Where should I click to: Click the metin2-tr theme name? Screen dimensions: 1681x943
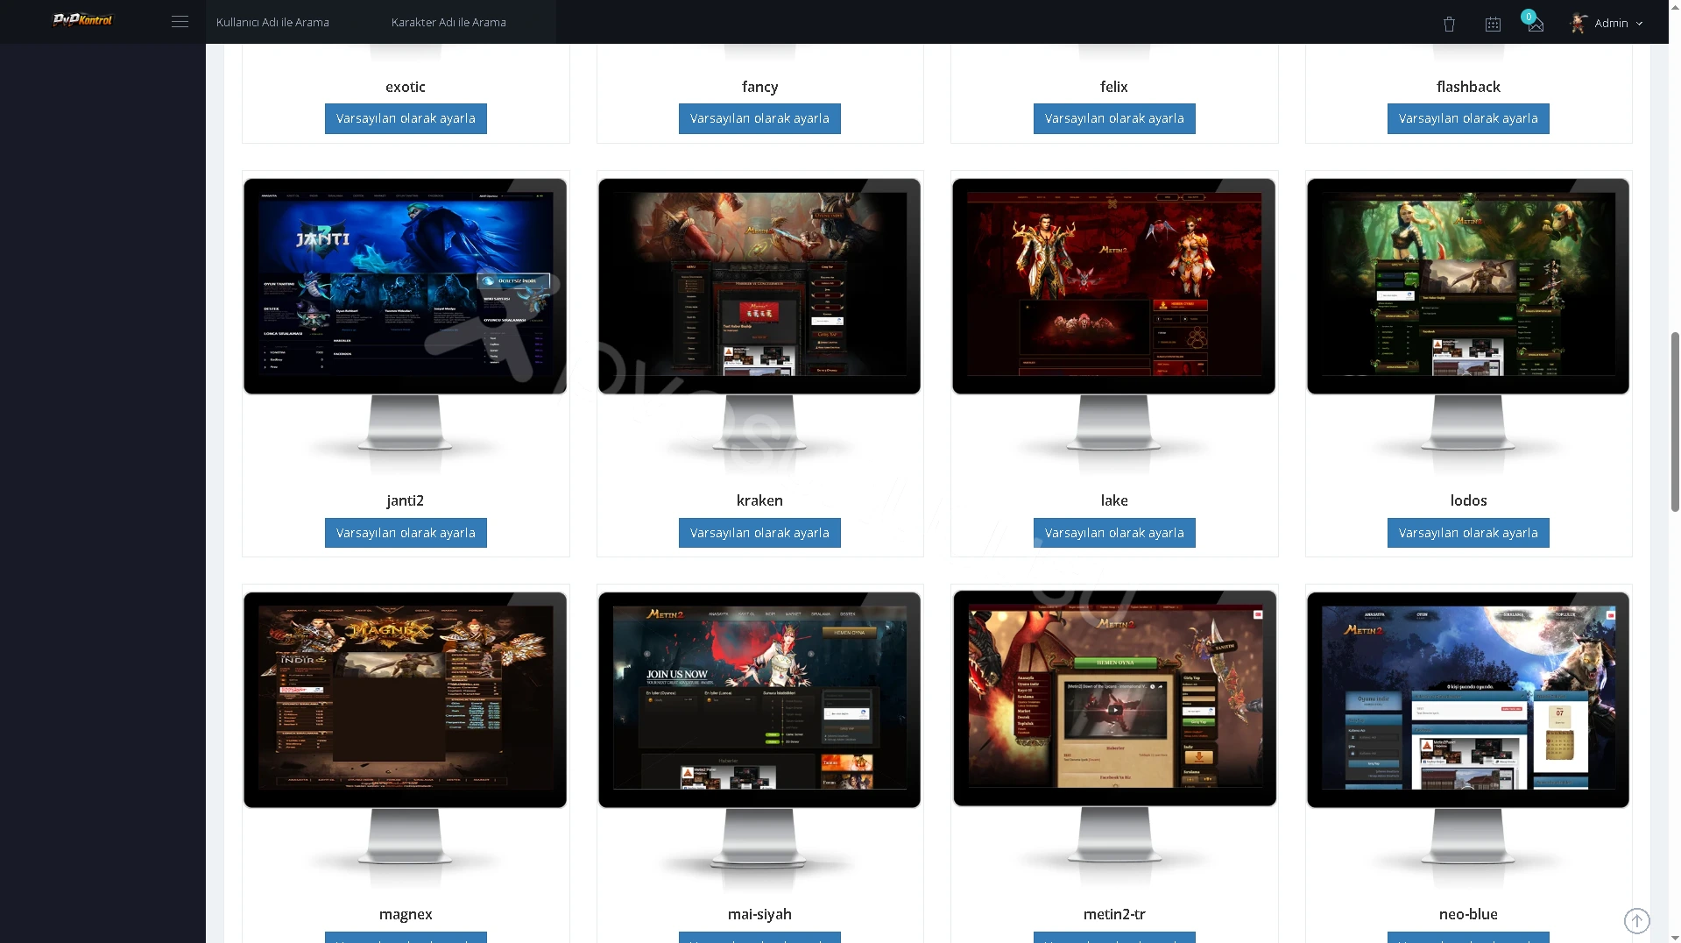(1114, 914)
